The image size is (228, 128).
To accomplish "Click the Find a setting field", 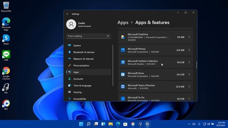I will (89, 36).
